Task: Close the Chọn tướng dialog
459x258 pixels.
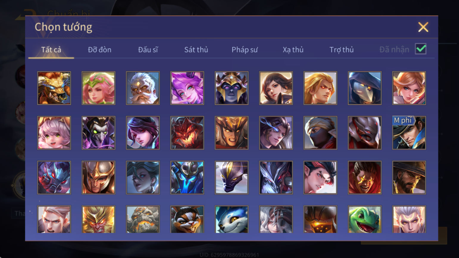Action: coord(423,27)
